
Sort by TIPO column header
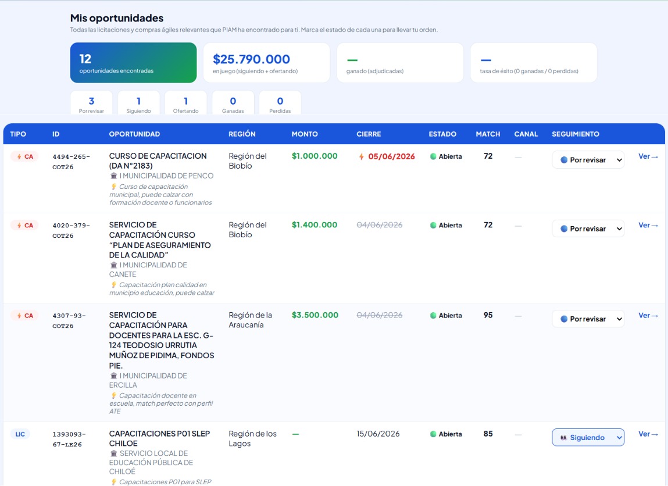pyautogui.click(x=18, y=134)
